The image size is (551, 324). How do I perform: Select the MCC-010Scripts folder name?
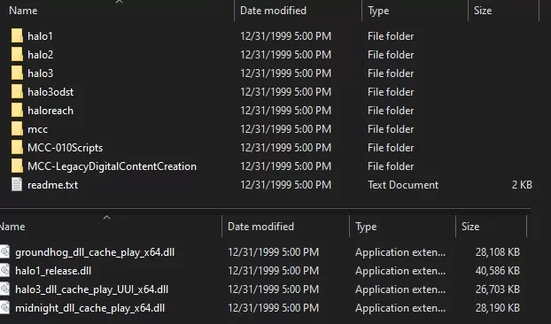65,148
